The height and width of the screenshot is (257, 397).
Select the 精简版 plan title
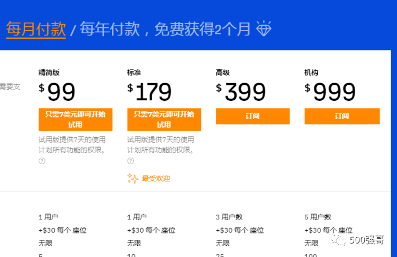coord(50,72)
